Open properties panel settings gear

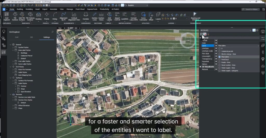point(257,30)
